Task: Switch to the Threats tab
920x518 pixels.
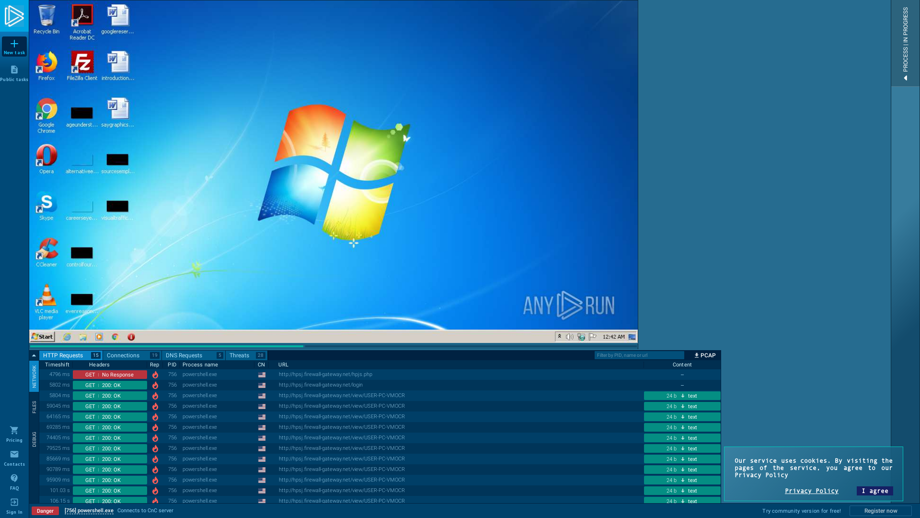Action: [246, 355]
